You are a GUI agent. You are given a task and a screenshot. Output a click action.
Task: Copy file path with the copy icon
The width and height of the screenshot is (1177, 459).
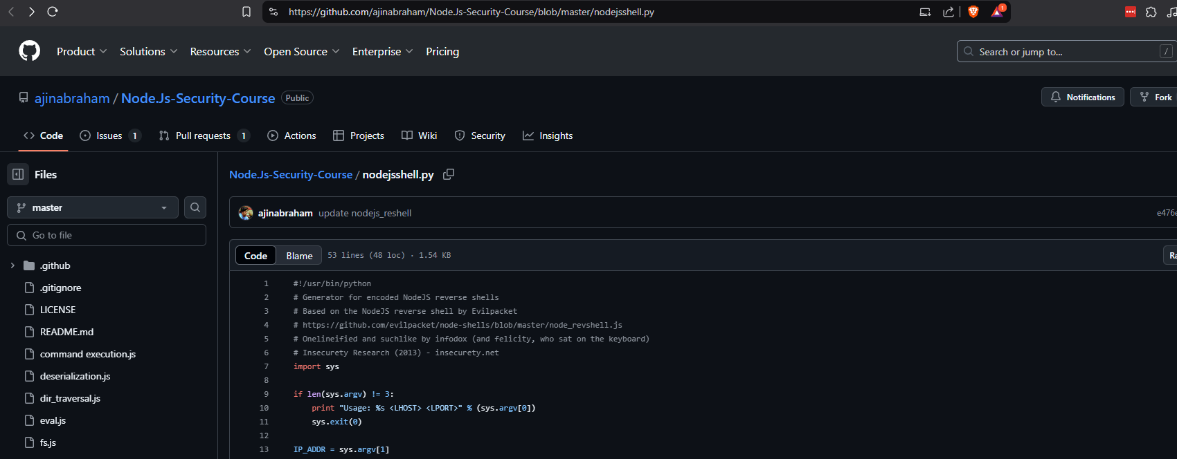[x=449, y=174]
